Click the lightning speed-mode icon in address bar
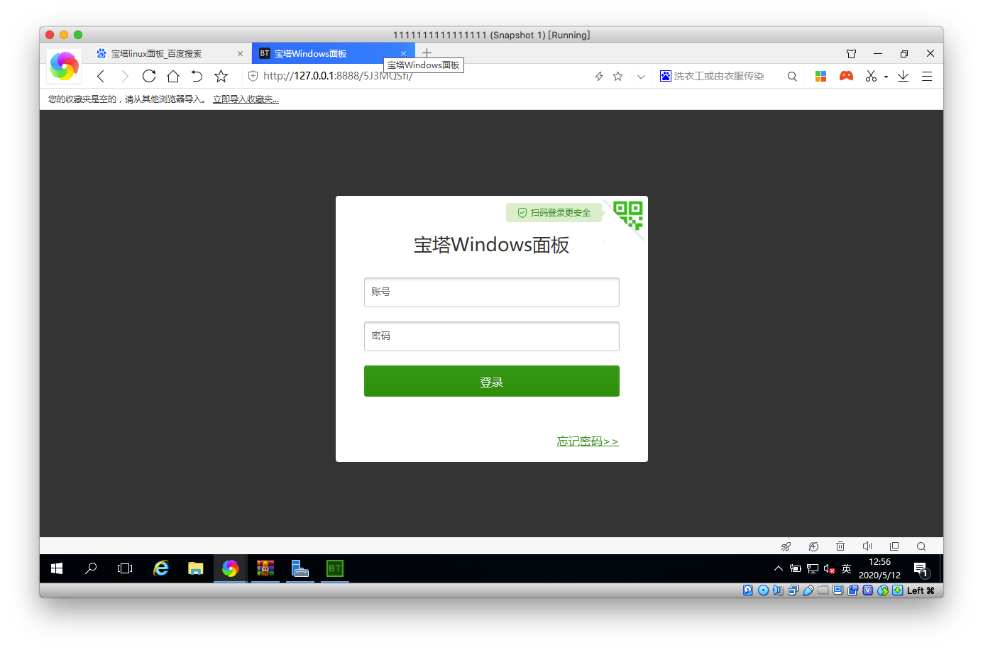The width and height of the screenshot is (983, 650). point(599,76)
